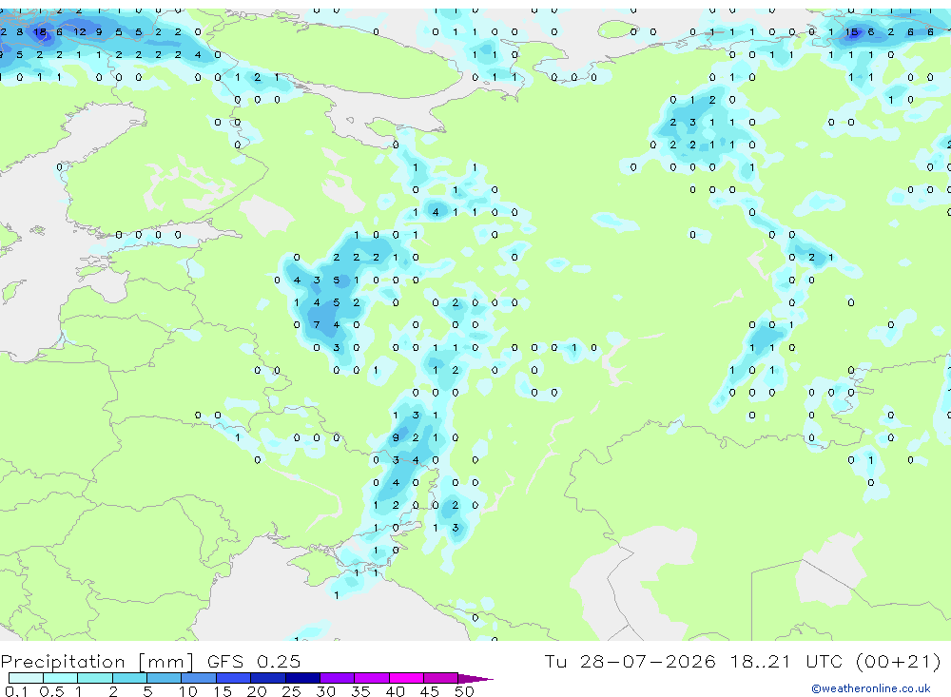Select the 45–50 mm legend swatch
The width and height of the screenshot is (951, 697).
(441, 678)
